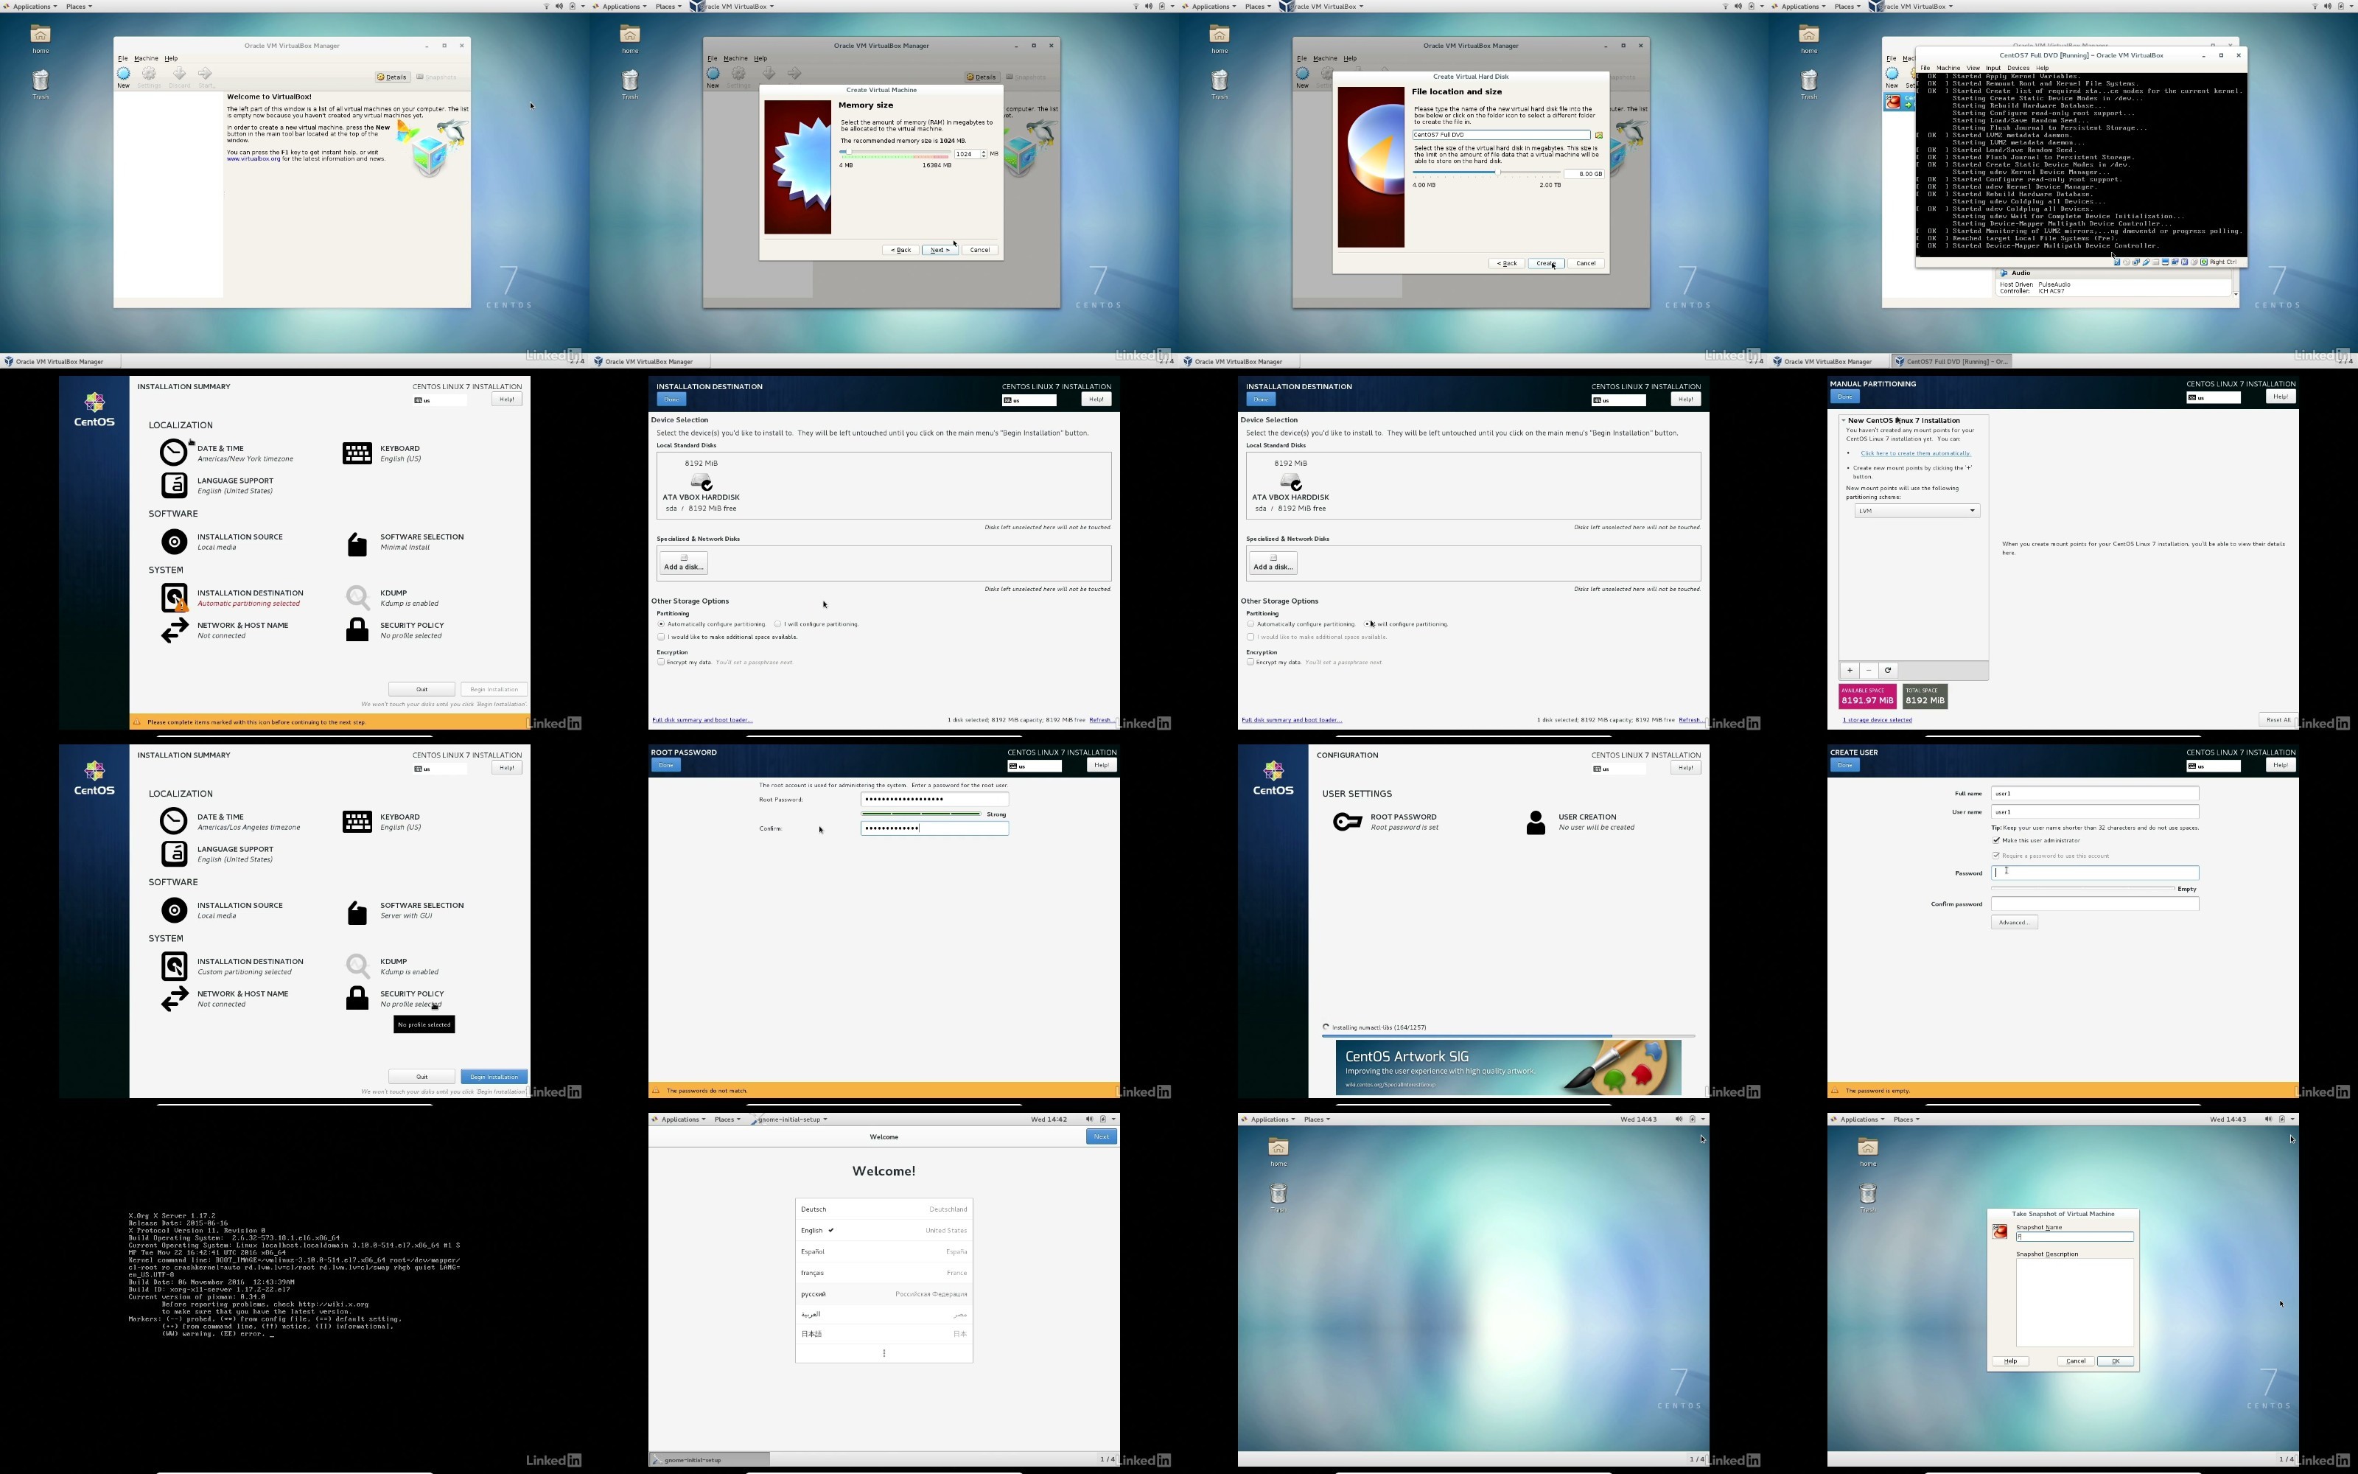This screenshot has height=1474, width=2358.
Task: Click Reset All in Manual Partitioning
Action: click(2278, 721)
